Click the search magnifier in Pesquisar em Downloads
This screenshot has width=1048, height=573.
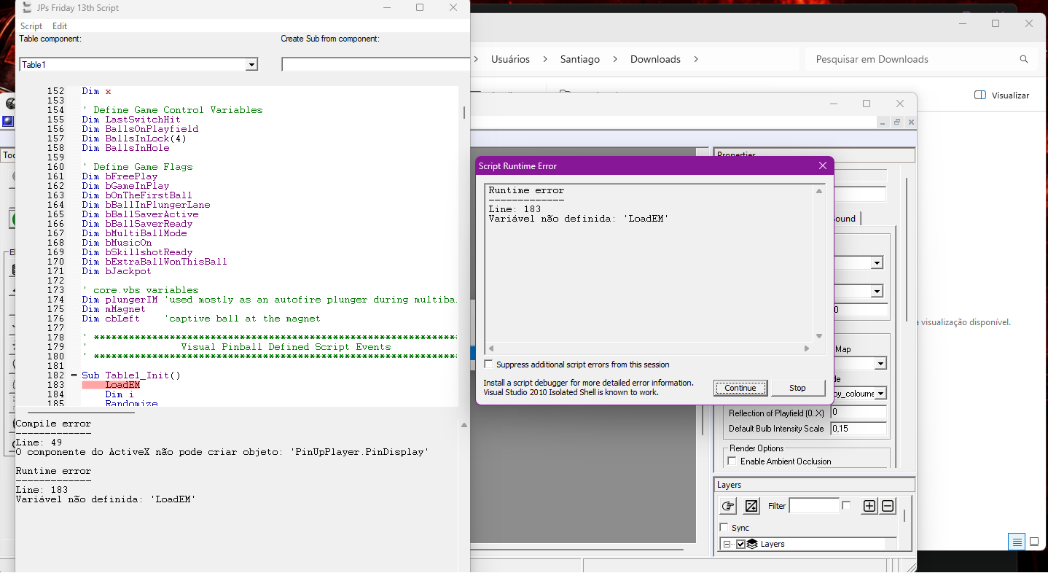click(x=1024, y=59)
